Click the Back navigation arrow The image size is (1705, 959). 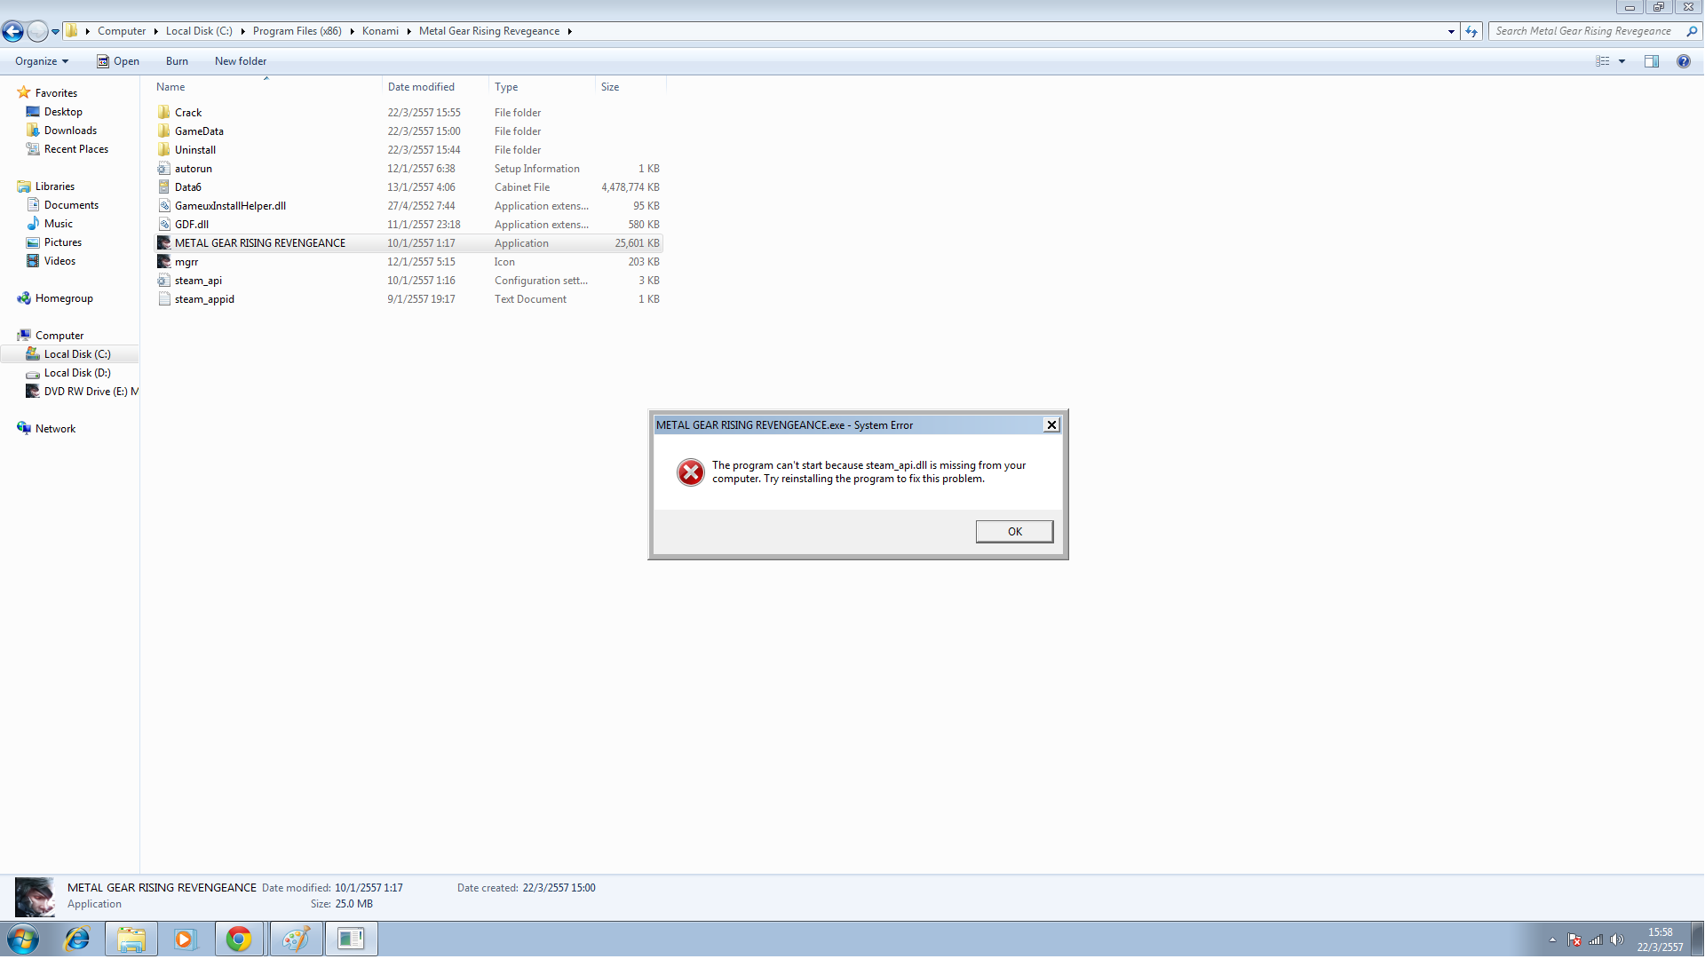point(12,31)
